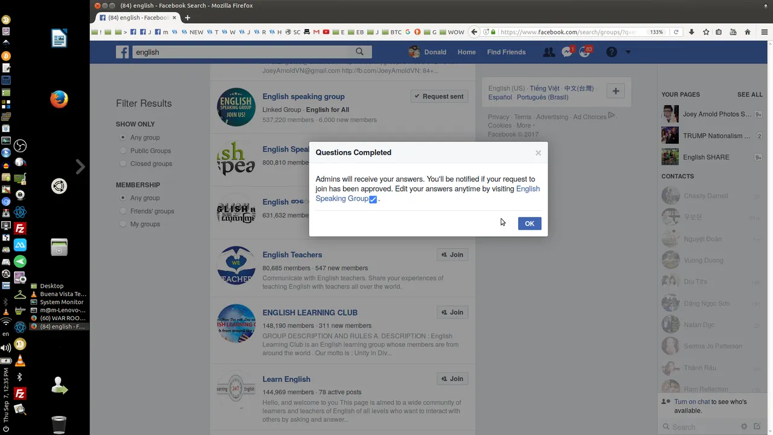Open See All under Your Pages
The height and width of the screenshot is (435, 773).
[749, 95]
